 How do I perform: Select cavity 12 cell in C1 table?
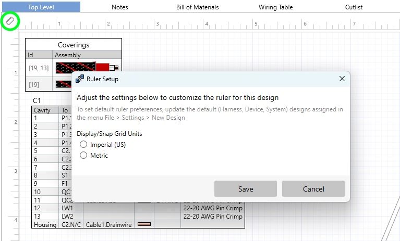(45, 208)
